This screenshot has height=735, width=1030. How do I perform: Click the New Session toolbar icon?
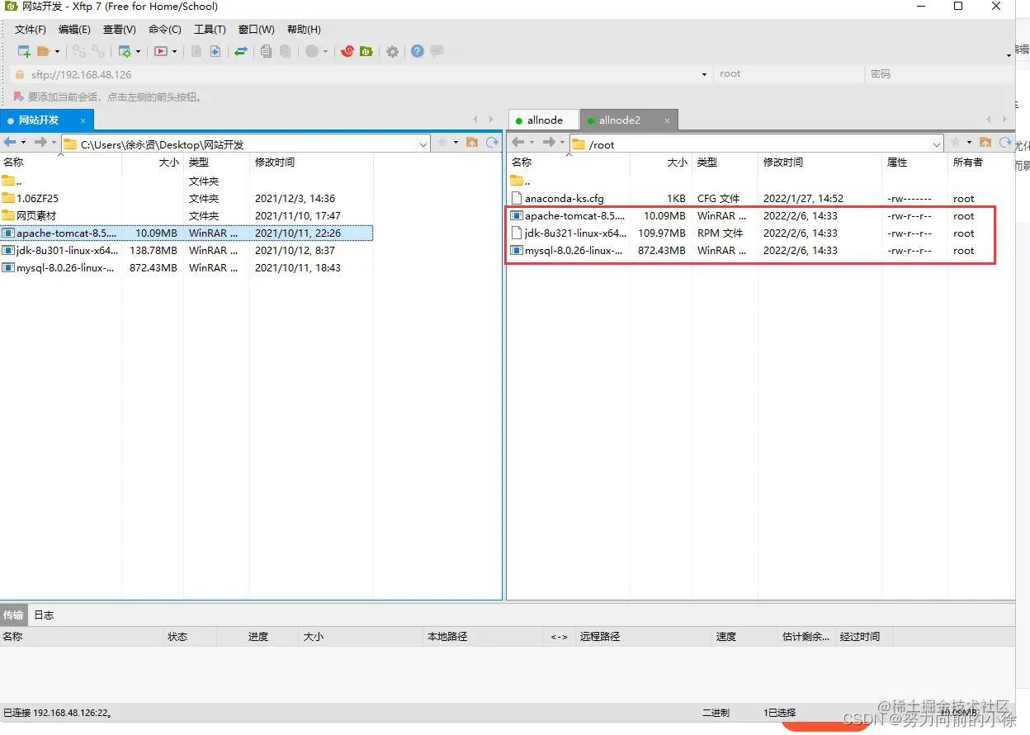[x=24, y=51]
